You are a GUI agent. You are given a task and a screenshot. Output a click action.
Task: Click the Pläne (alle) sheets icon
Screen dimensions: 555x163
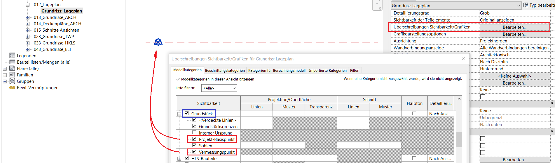point(12,68)
